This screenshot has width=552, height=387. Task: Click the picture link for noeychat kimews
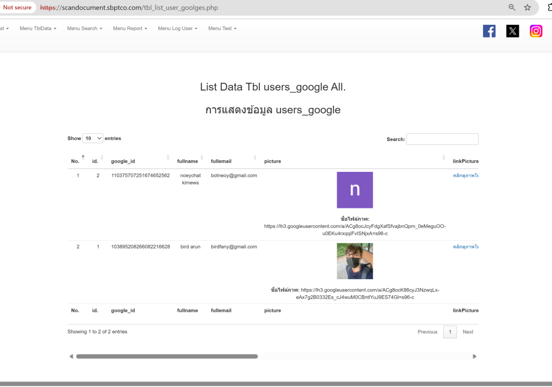(x=465, y=175)
